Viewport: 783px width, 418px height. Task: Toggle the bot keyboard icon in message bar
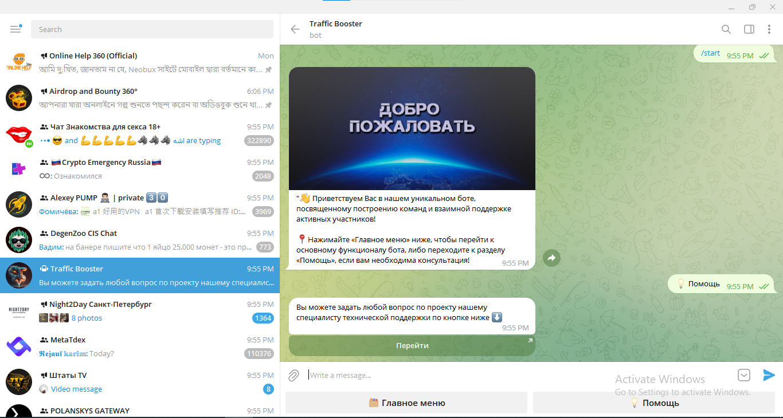click(744, 375)
